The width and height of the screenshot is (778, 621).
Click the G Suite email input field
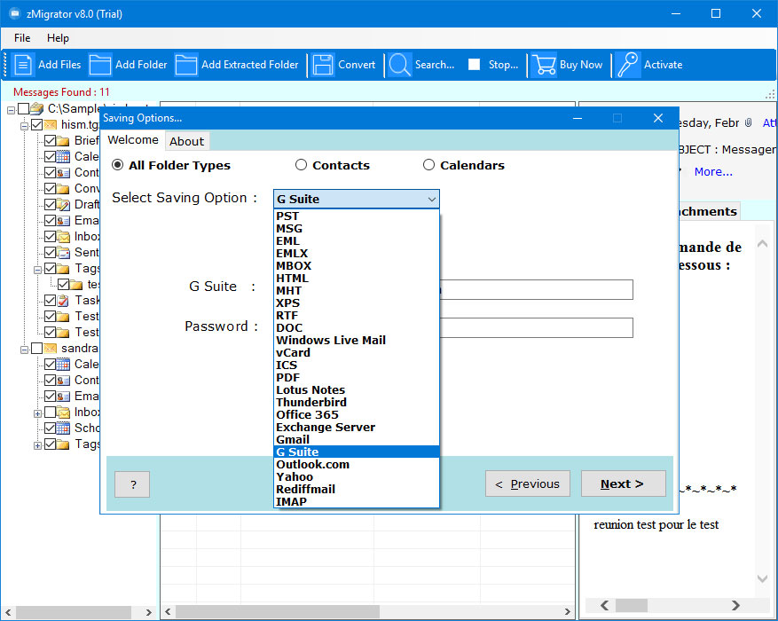pyautogui.click(x=536, y=290)
